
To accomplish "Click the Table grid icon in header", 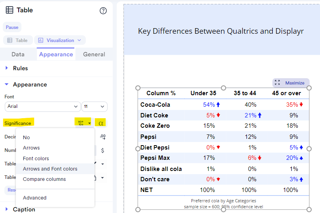I will point(9,10).
